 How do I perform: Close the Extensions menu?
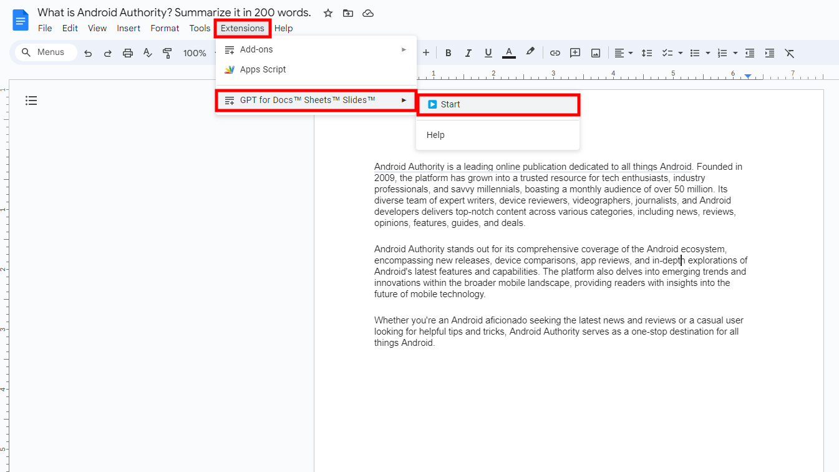243,28
